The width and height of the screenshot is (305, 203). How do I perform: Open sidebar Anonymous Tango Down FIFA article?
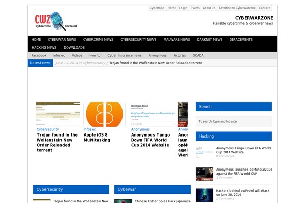click(243, 150)
